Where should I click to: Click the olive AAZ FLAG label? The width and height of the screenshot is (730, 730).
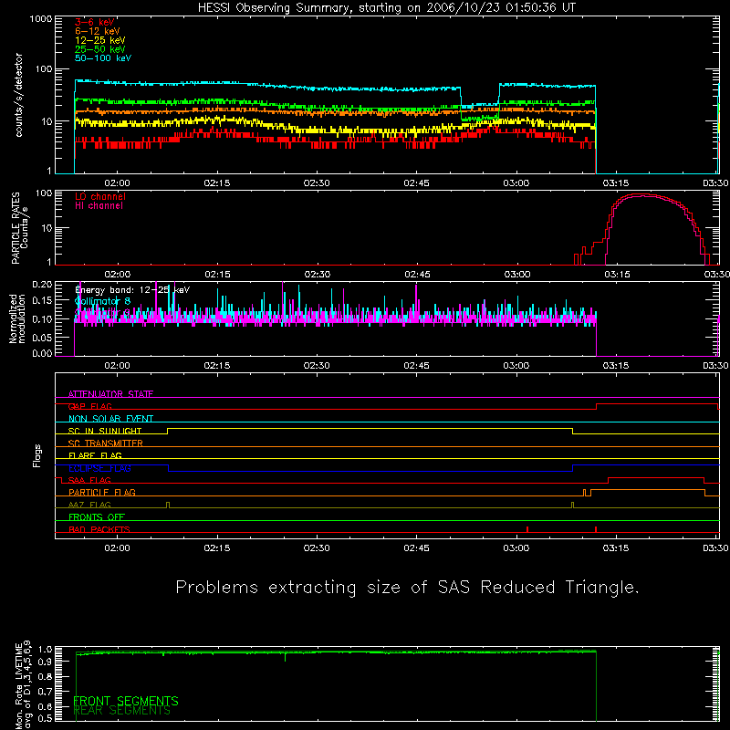click(x=89, y=506)
